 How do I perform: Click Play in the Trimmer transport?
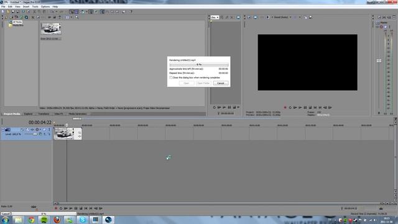(x=224, y=108)
